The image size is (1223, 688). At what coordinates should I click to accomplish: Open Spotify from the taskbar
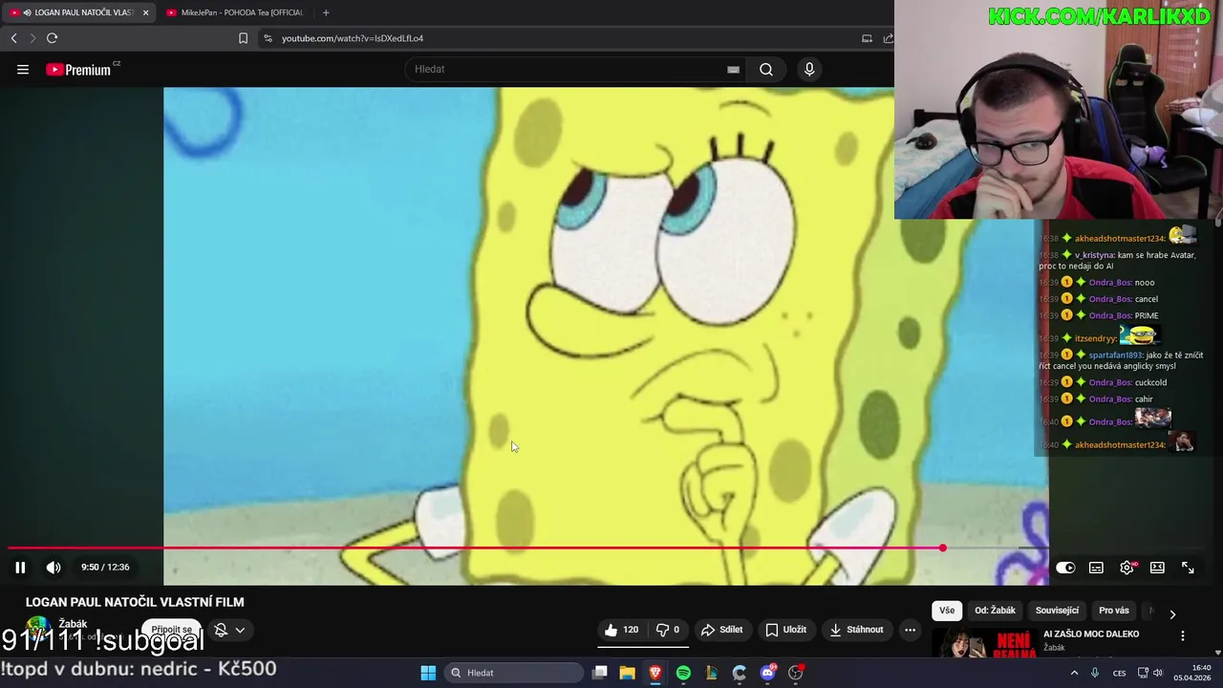683,673
